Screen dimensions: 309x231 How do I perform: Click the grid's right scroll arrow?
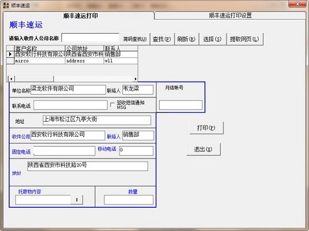coord(135,79)
